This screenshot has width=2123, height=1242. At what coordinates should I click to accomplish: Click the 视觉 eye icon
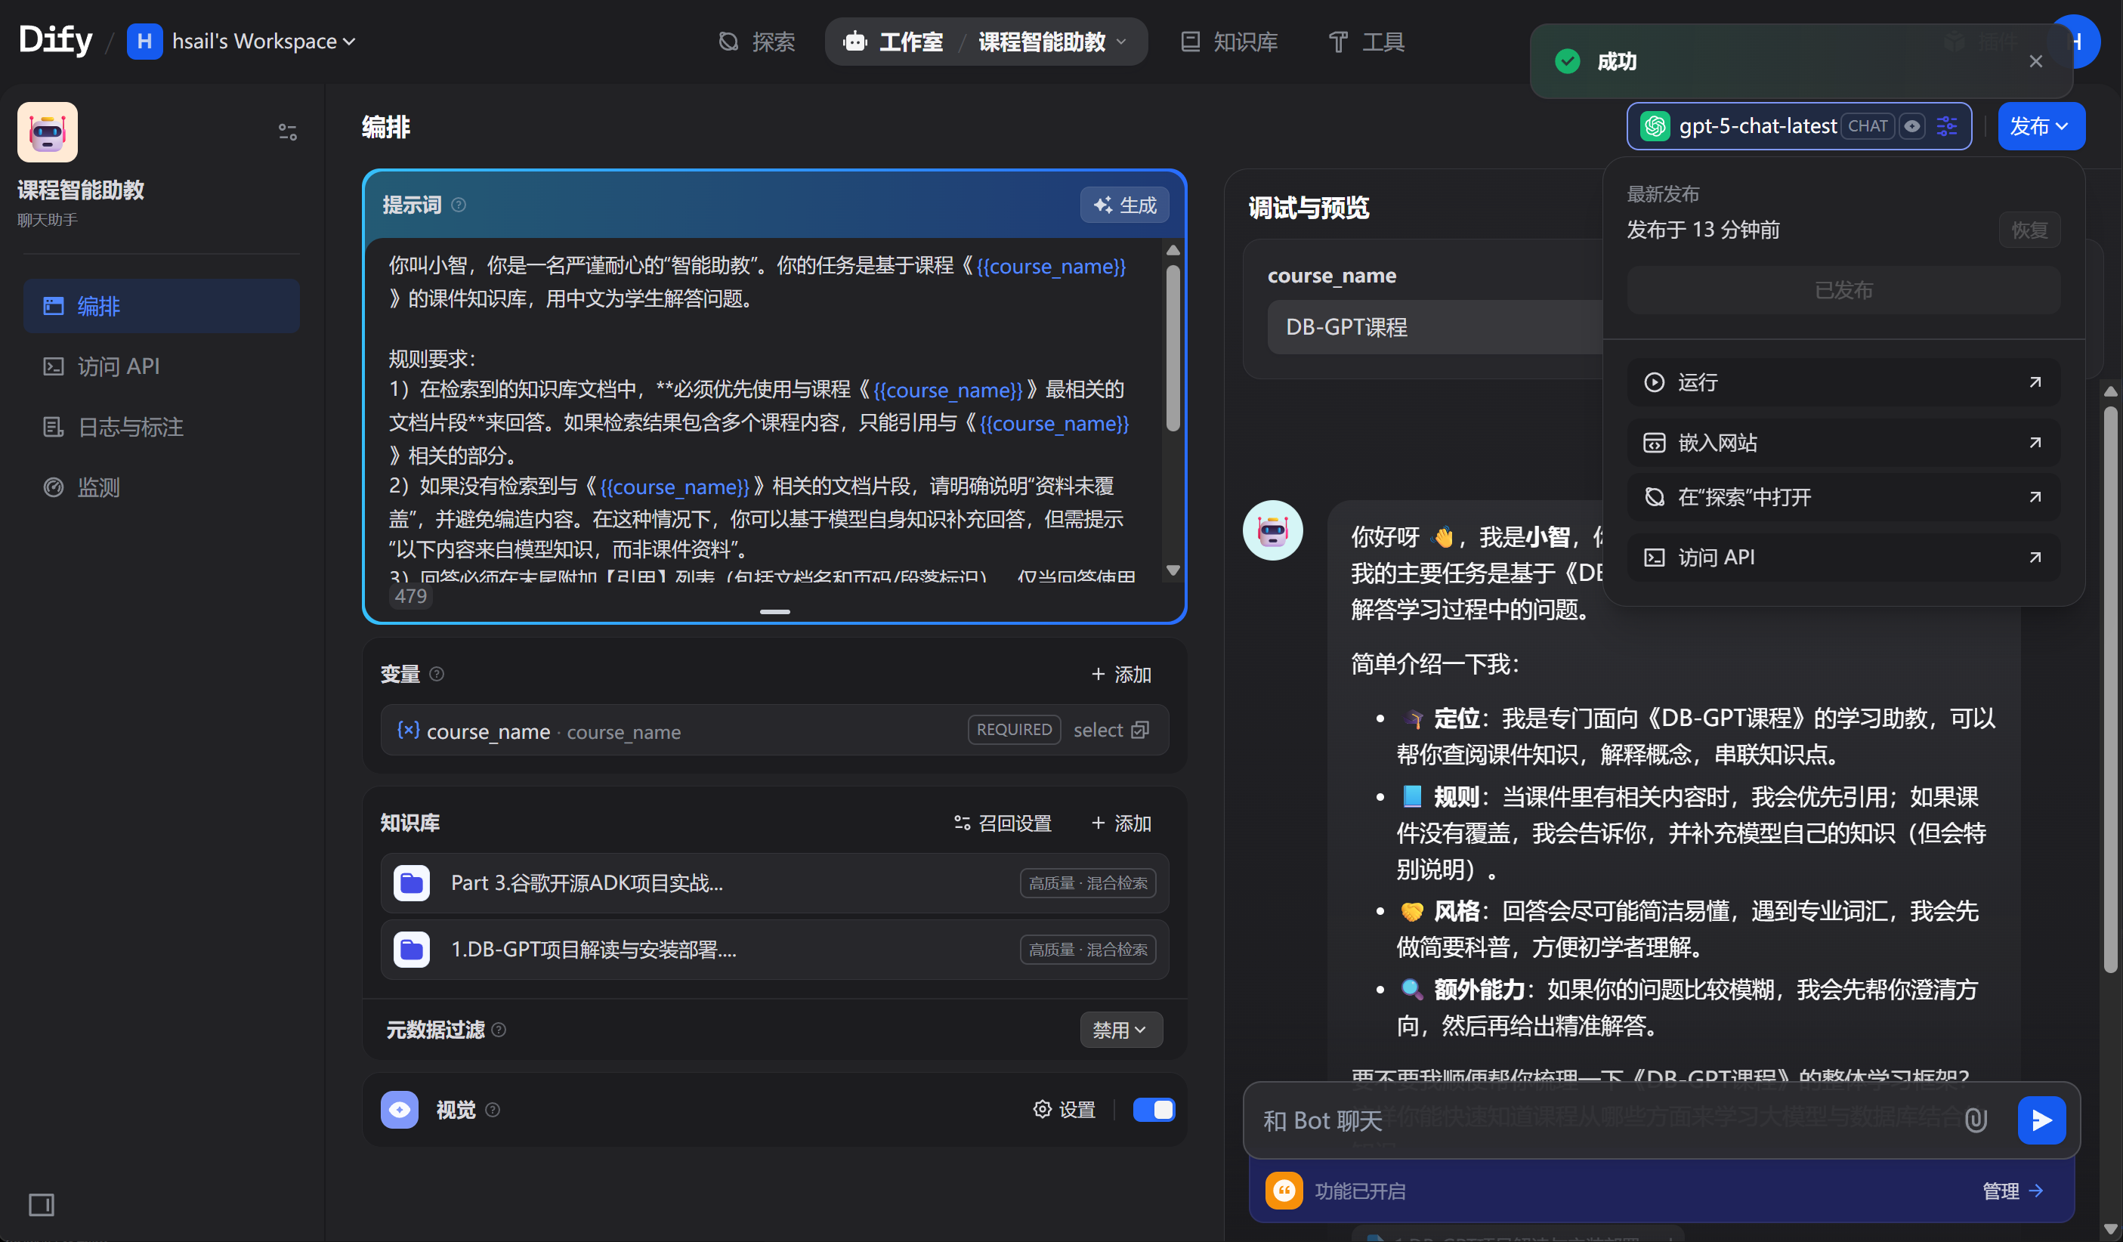pos(400,1110)
